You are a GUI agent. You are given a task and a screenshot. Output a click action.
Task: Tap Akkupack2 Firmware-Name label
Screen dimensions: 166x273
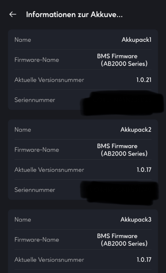[x=37, y=150]
